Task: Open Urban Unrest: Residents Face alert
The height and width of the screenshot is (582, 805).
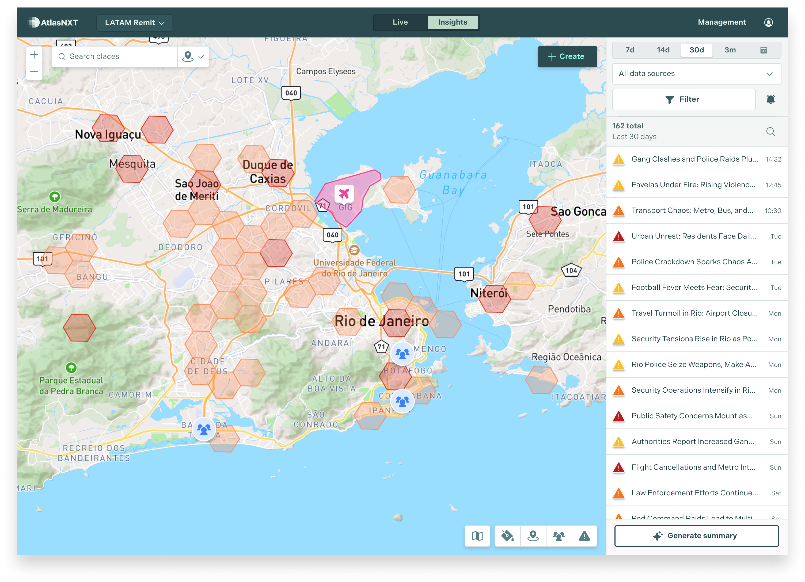Action: click(696, 236)
